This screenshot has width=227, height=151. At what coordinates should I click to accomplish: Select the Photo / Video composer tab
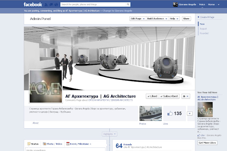[52, 144]
